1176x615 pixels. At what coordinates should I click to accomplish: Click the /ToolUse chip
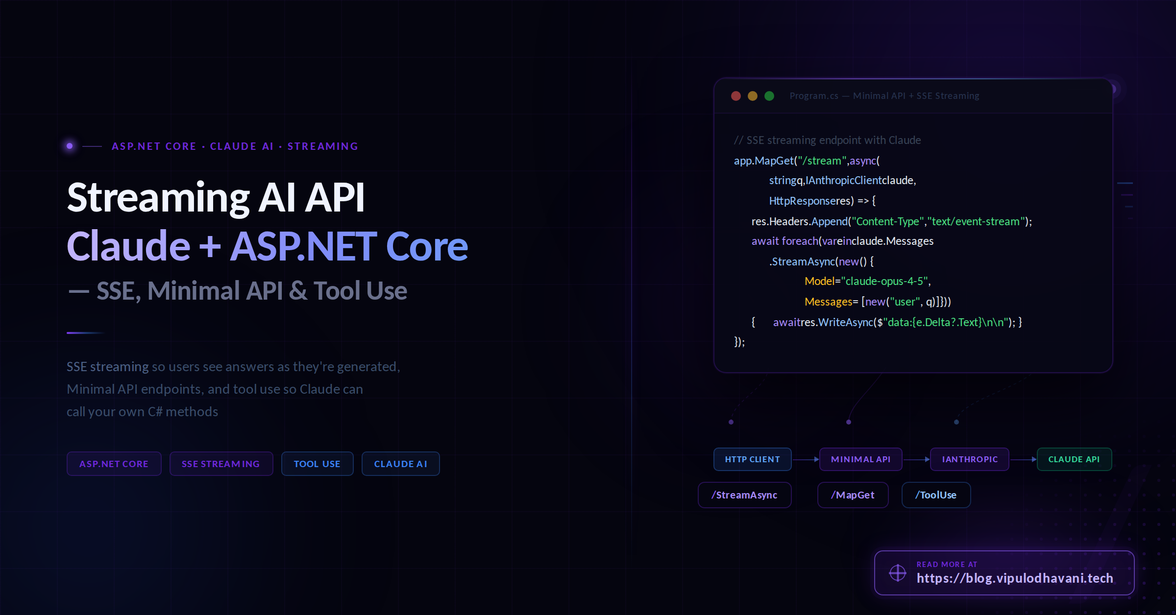click(936, 495)
